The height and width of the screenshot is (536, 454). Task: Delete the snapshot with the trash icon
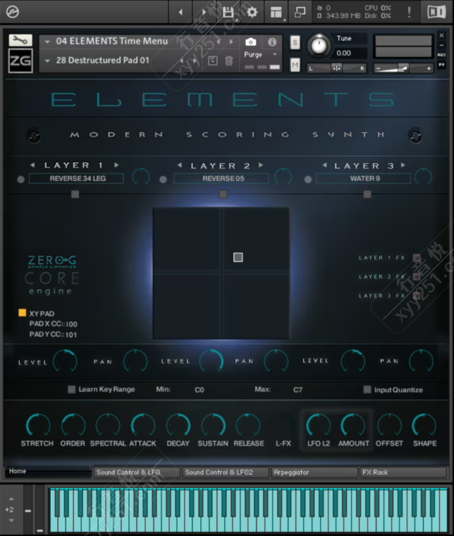[x=229, y=61]
